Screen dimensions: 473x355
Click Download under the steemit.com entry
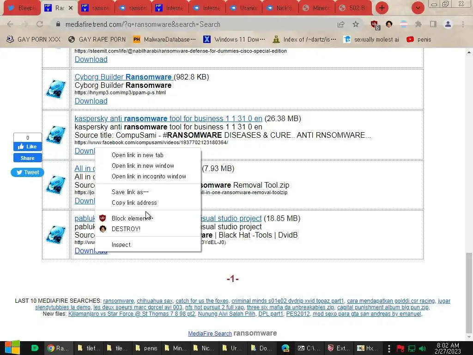point(91,59)
